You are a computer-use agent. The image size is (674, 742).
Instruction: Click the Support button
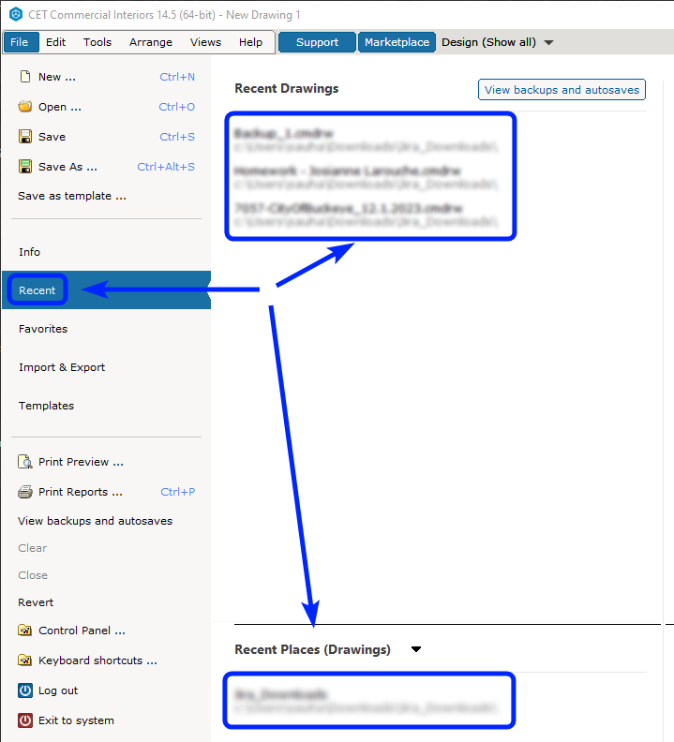(317, 42)
